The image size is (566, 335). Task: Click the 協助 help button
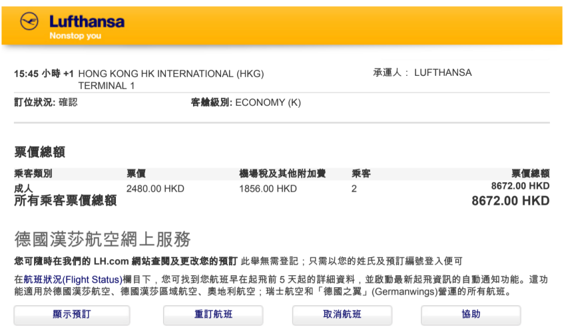point(471,314)
